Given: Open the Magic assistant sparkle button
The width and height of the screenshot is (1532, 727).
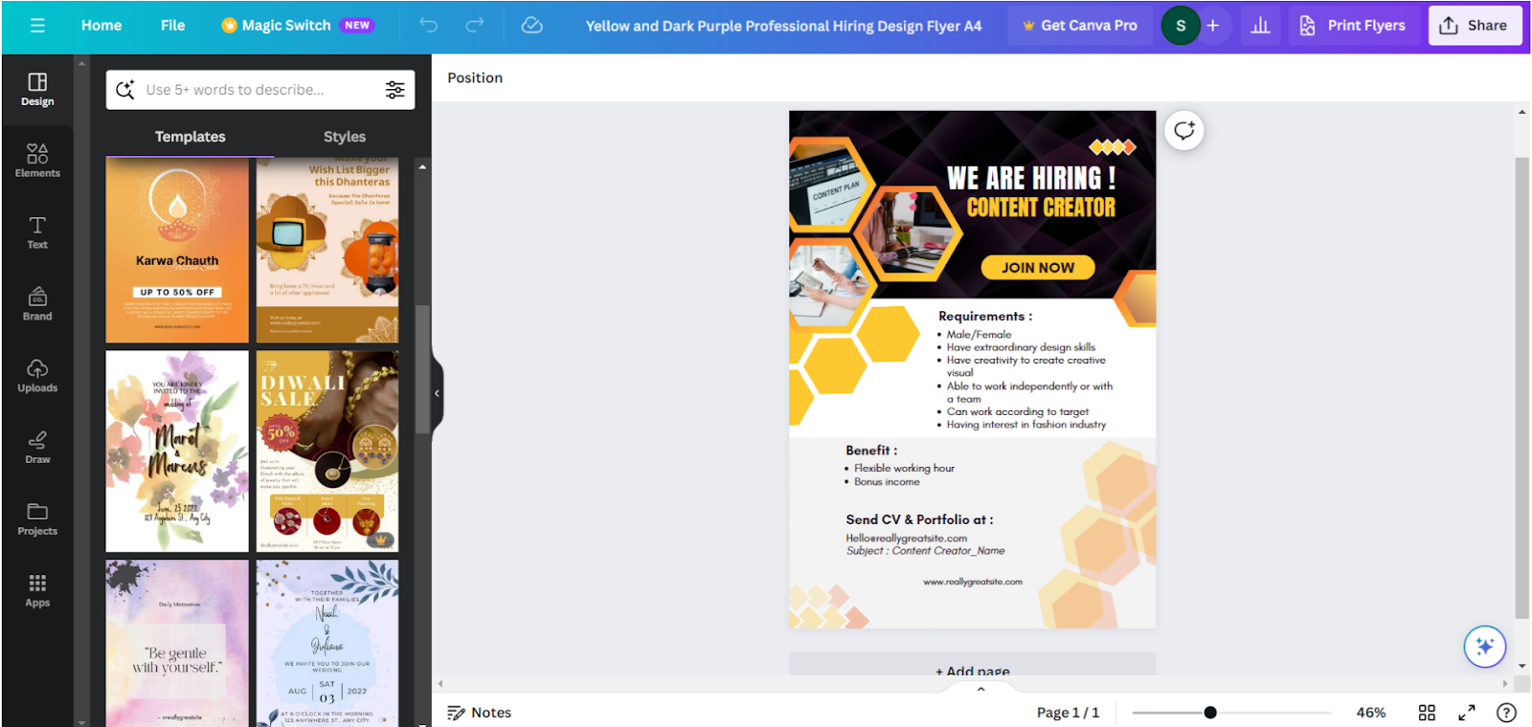Looking at the screenshot, I should coord(1484,647).
